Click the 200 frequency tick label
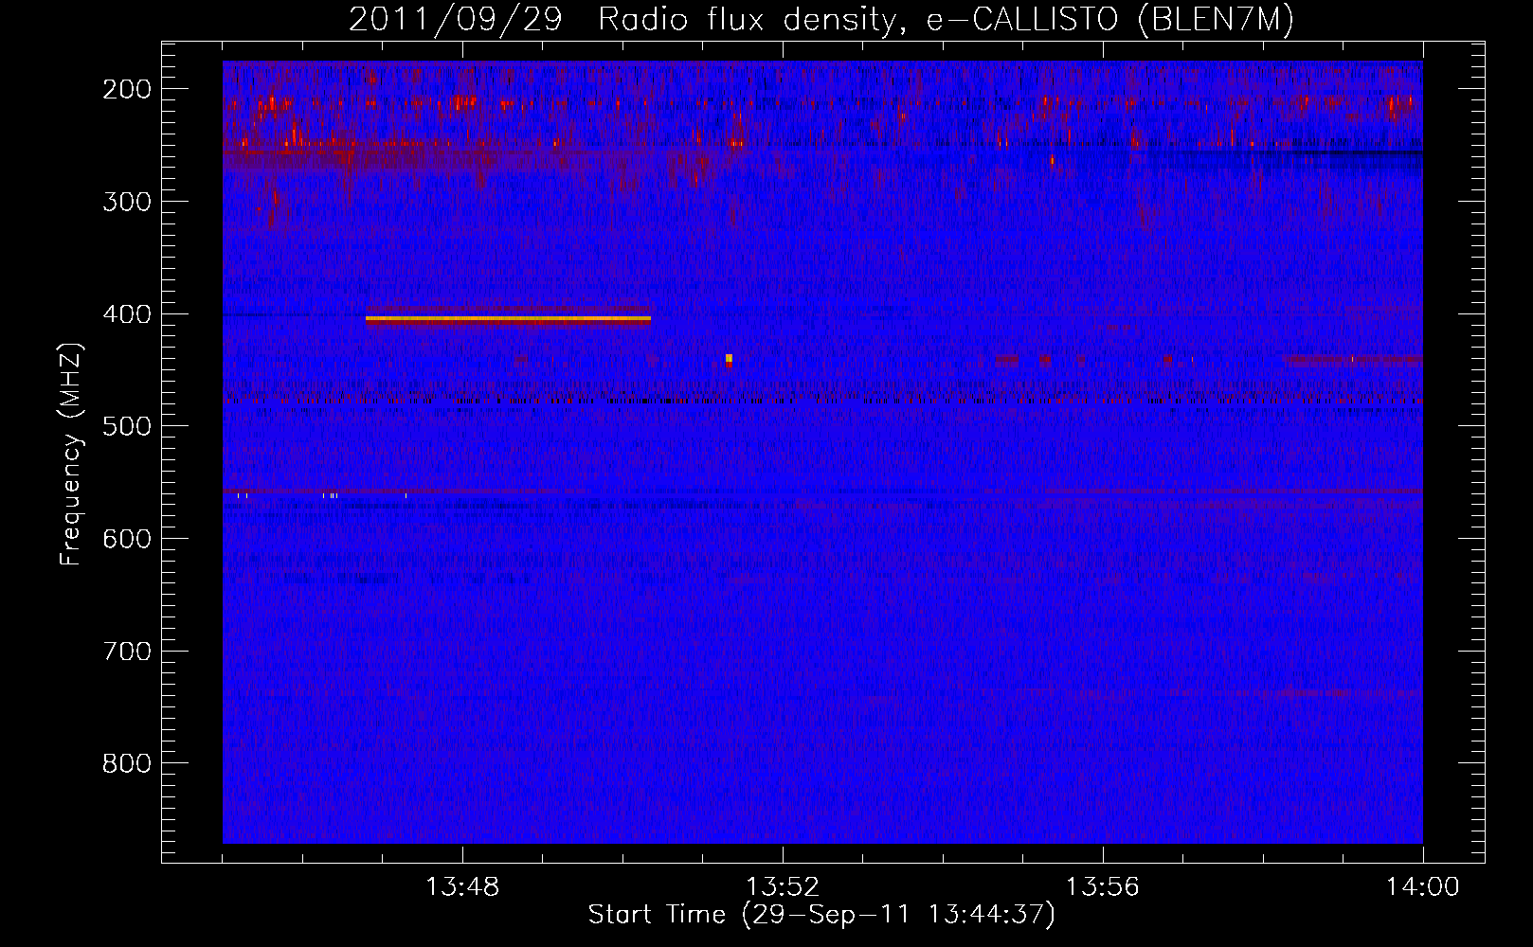This screenshot has height=947, width=1533. [x=127, y=89]
